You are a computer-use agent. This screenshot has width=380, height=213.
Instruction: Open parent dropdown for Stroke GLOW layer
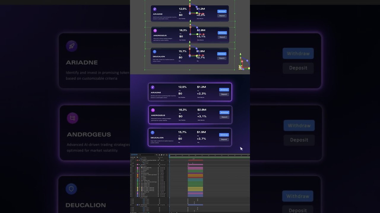point(163,173)
